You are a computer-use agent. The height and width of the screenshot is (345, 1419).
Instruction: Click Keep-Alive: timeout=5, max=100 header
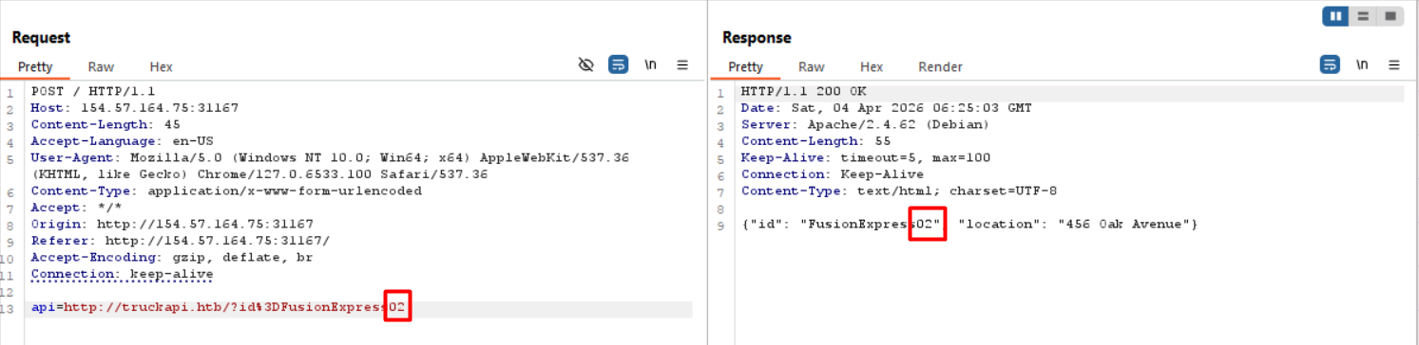[866, 157]
